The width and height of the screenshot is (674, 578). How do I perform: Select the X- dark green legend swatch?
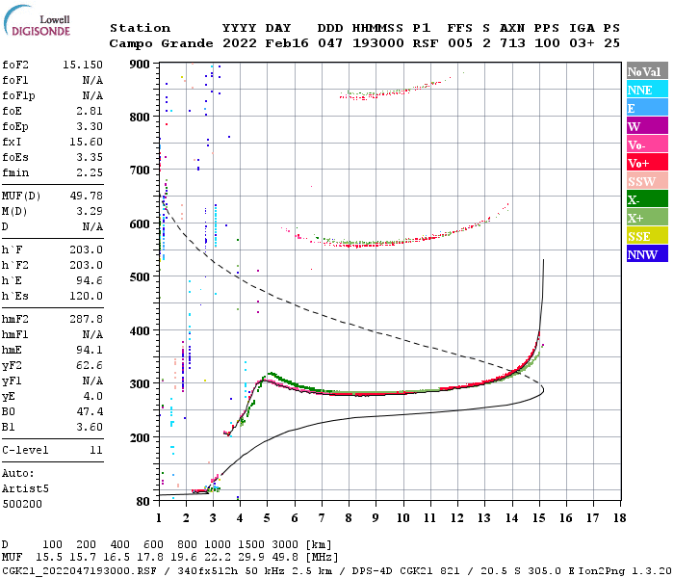click(x=647, y=199)
